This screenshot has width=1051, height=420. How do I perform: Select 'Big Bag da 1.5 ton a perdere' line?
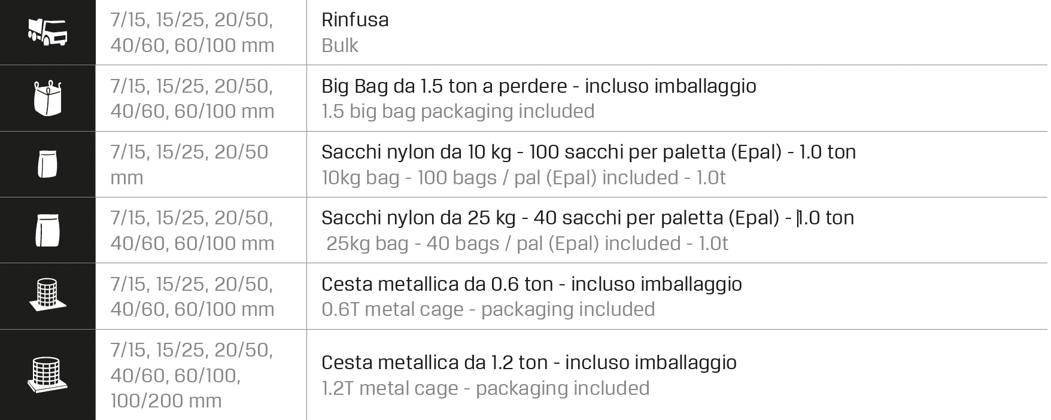click(539, 86)
